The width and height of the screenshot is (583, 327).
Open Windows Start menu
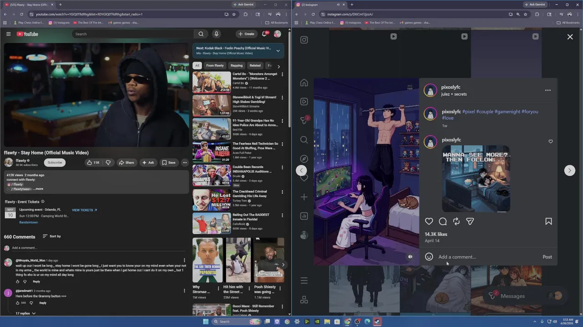point(206,322)
